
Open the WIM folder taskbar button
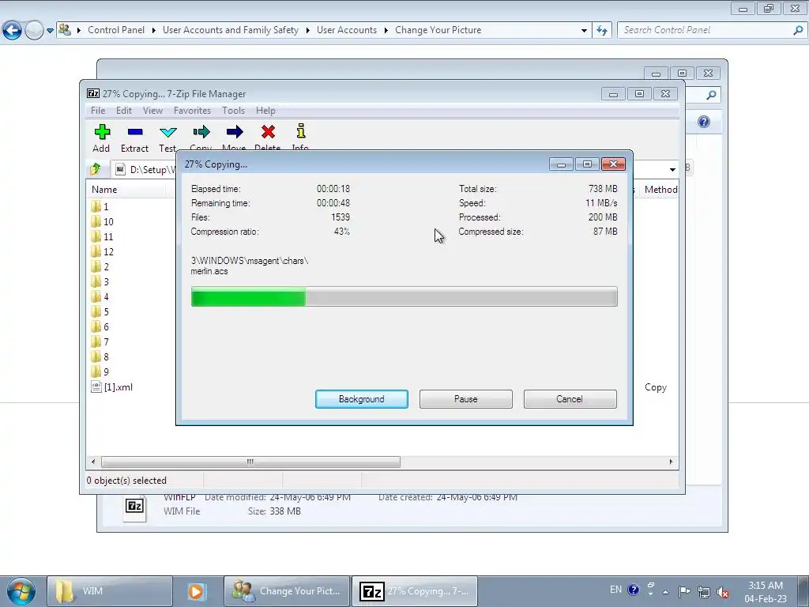click(x=109, y=591)
